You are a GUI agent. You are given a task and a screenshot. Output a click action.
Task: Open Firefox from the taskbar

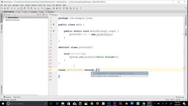coord(97,103)
